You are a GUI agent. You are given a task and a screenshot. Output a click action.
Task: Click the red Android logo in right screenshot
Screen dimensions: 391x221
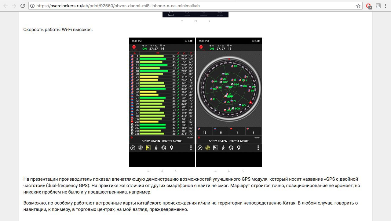(x=201, y=47)
